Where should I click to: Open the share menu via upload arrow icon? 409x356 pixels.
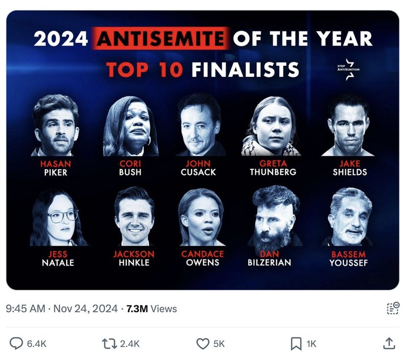388,343
